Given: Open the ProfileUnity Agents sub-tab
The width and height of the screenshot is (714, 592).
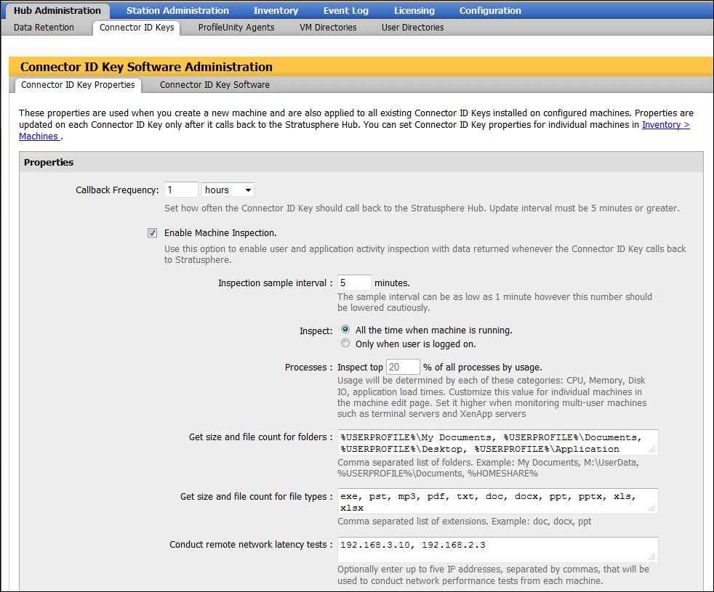Looking at the screenshot, I should (x=236, y=28).
